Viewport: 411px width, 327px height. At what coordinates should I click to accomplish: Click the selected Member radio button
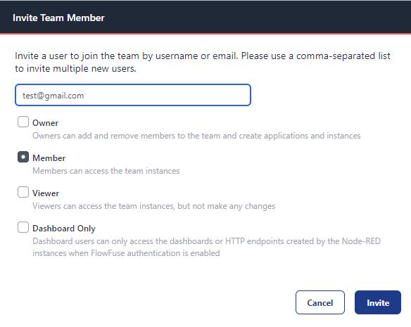pos(23,157)
